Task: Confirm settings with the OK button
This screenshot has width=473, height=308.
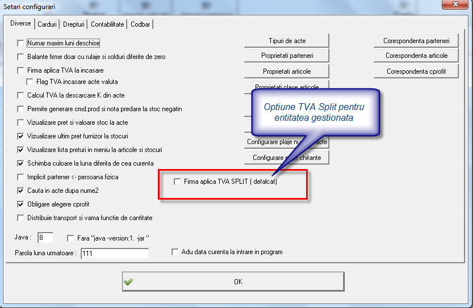Action: tap(233, 281)
